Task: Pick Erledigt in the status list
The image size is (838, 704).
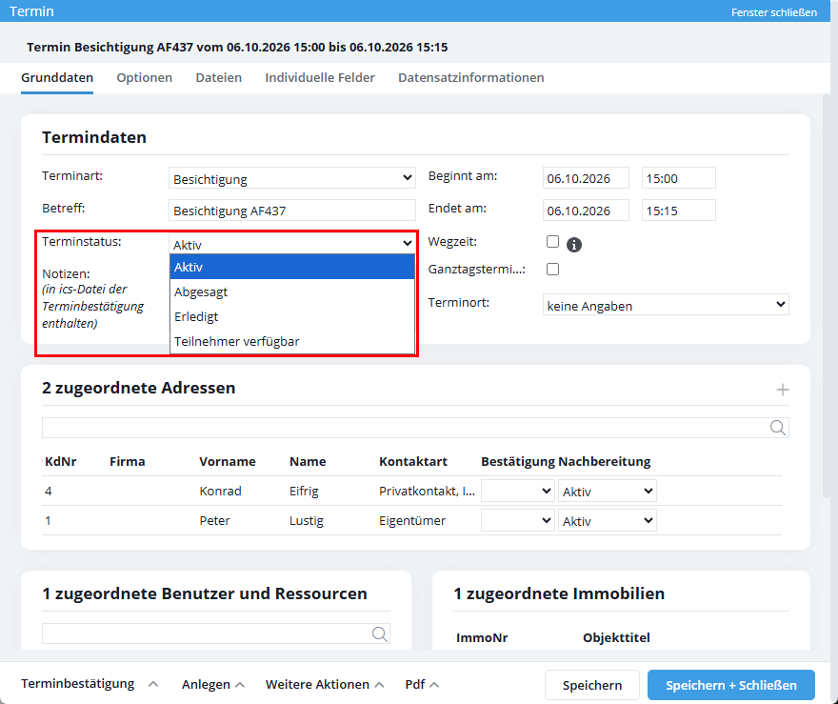Action: pos(291,316)
